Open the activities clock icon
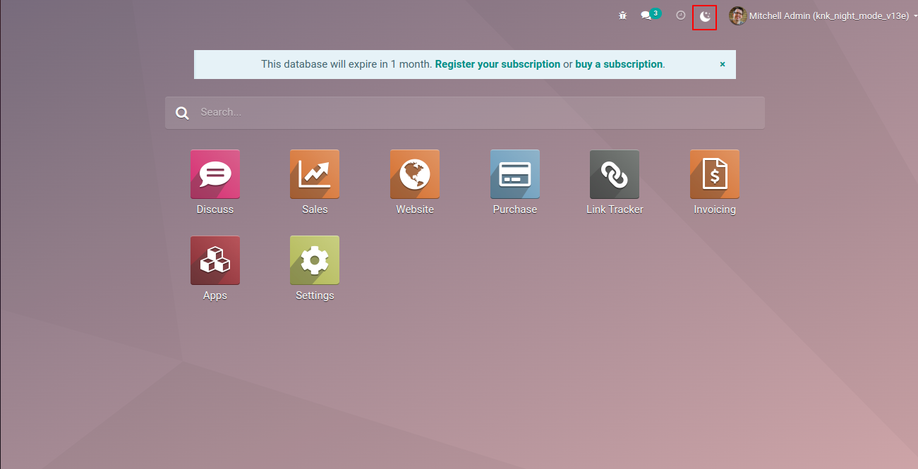The width and height of the screenshot is (918, 469). pyautogui.click(x=681, y=16)
